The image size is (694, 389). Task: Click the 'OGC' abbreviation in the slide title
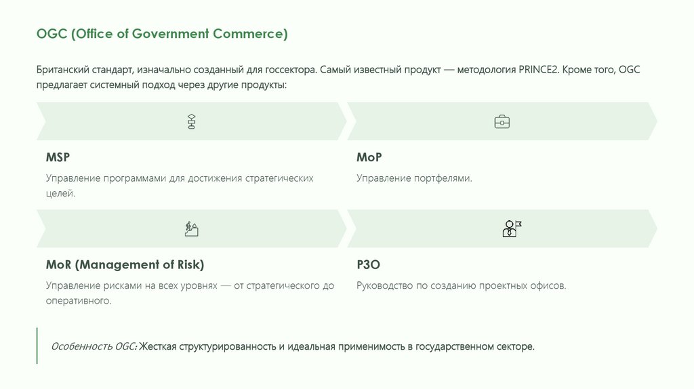click(51, 34)
